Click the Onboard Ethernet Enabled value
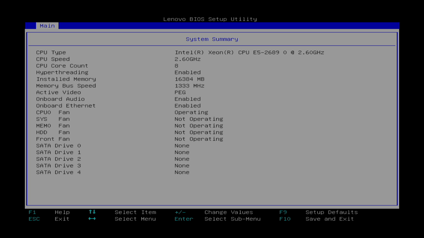 click(187, 105)
